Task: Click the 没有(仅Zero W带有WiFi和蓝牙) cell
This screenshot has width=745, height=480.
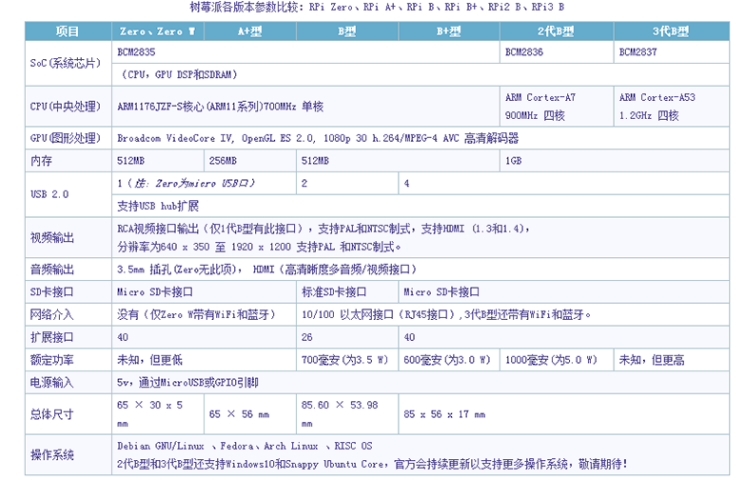Action: pyautogui.click(x=204, y=314)
